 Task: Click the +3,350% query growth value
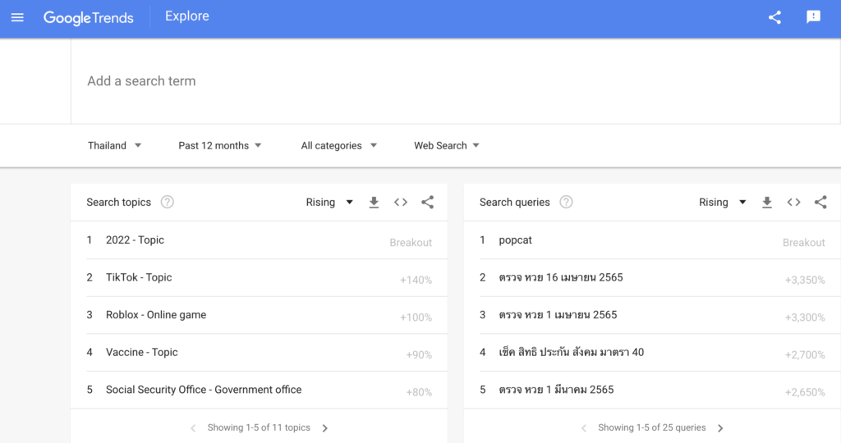805,280
